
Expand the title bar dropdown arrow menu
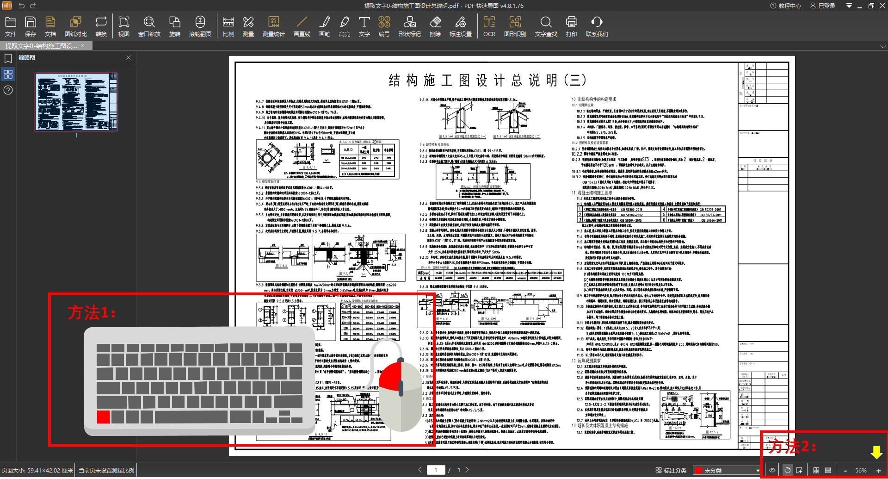coord(849,6)
